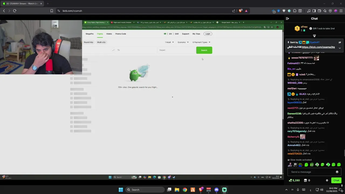The width and height of the screenshot is (345, 194).
Task: Select Multi-city option in streamed Wego
Action: click(x=101, y=42)
